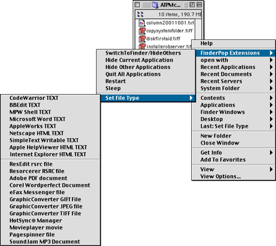This screenshot has height=246, width=276.
Task: Choose Hide Other Applications
Action: point(146,67)
